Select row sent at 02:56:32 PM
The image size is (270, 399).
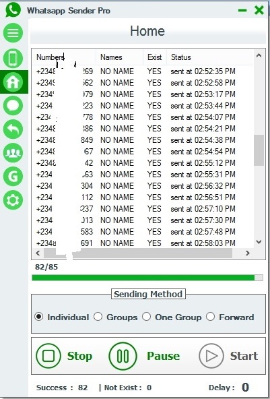143,186
